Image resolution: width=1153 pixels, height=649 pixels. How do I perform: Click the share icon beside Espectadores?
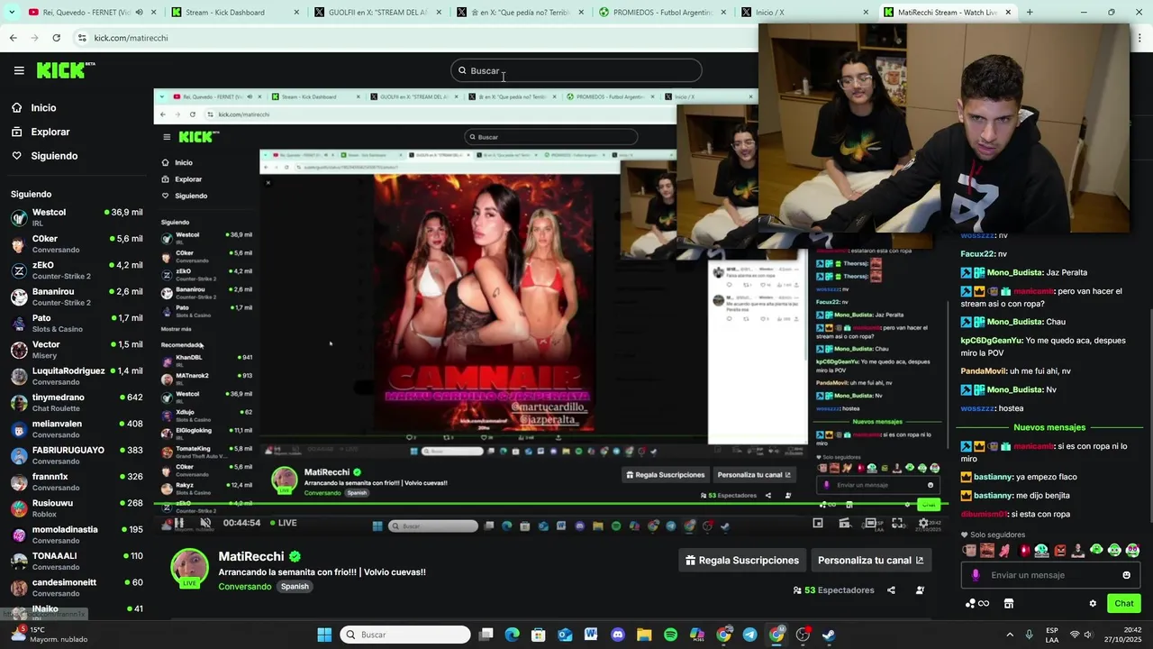891,590
